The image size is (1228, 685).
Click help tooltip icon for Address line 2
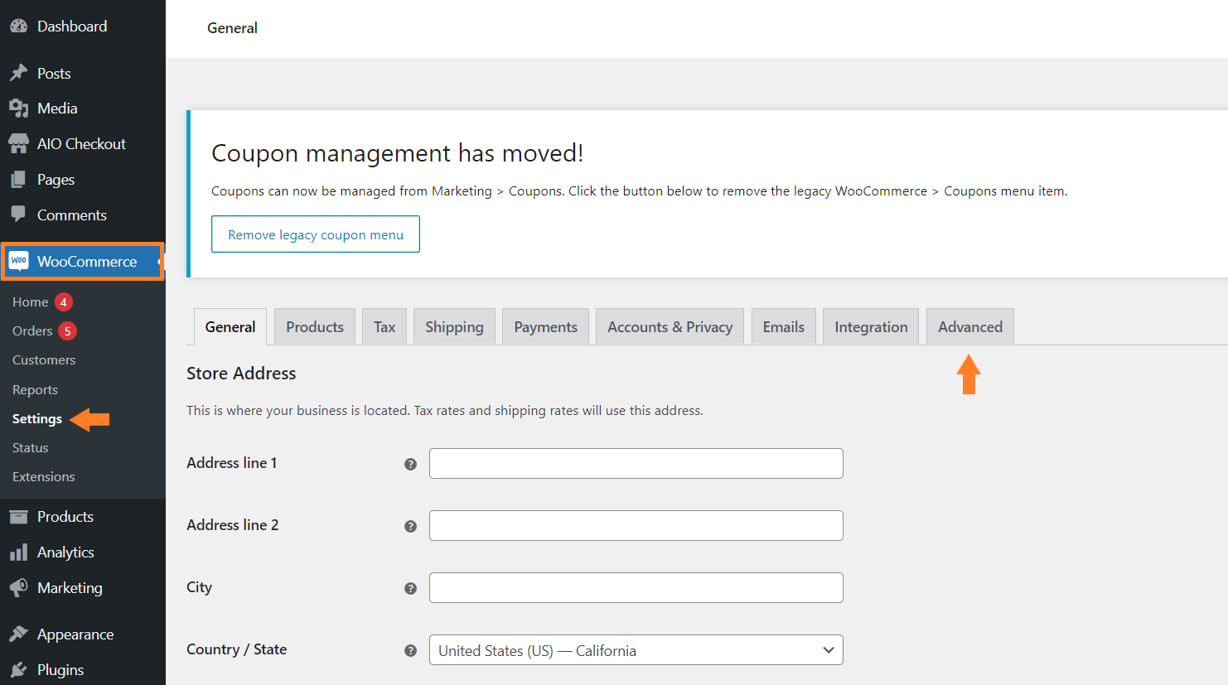click(410, 526)
